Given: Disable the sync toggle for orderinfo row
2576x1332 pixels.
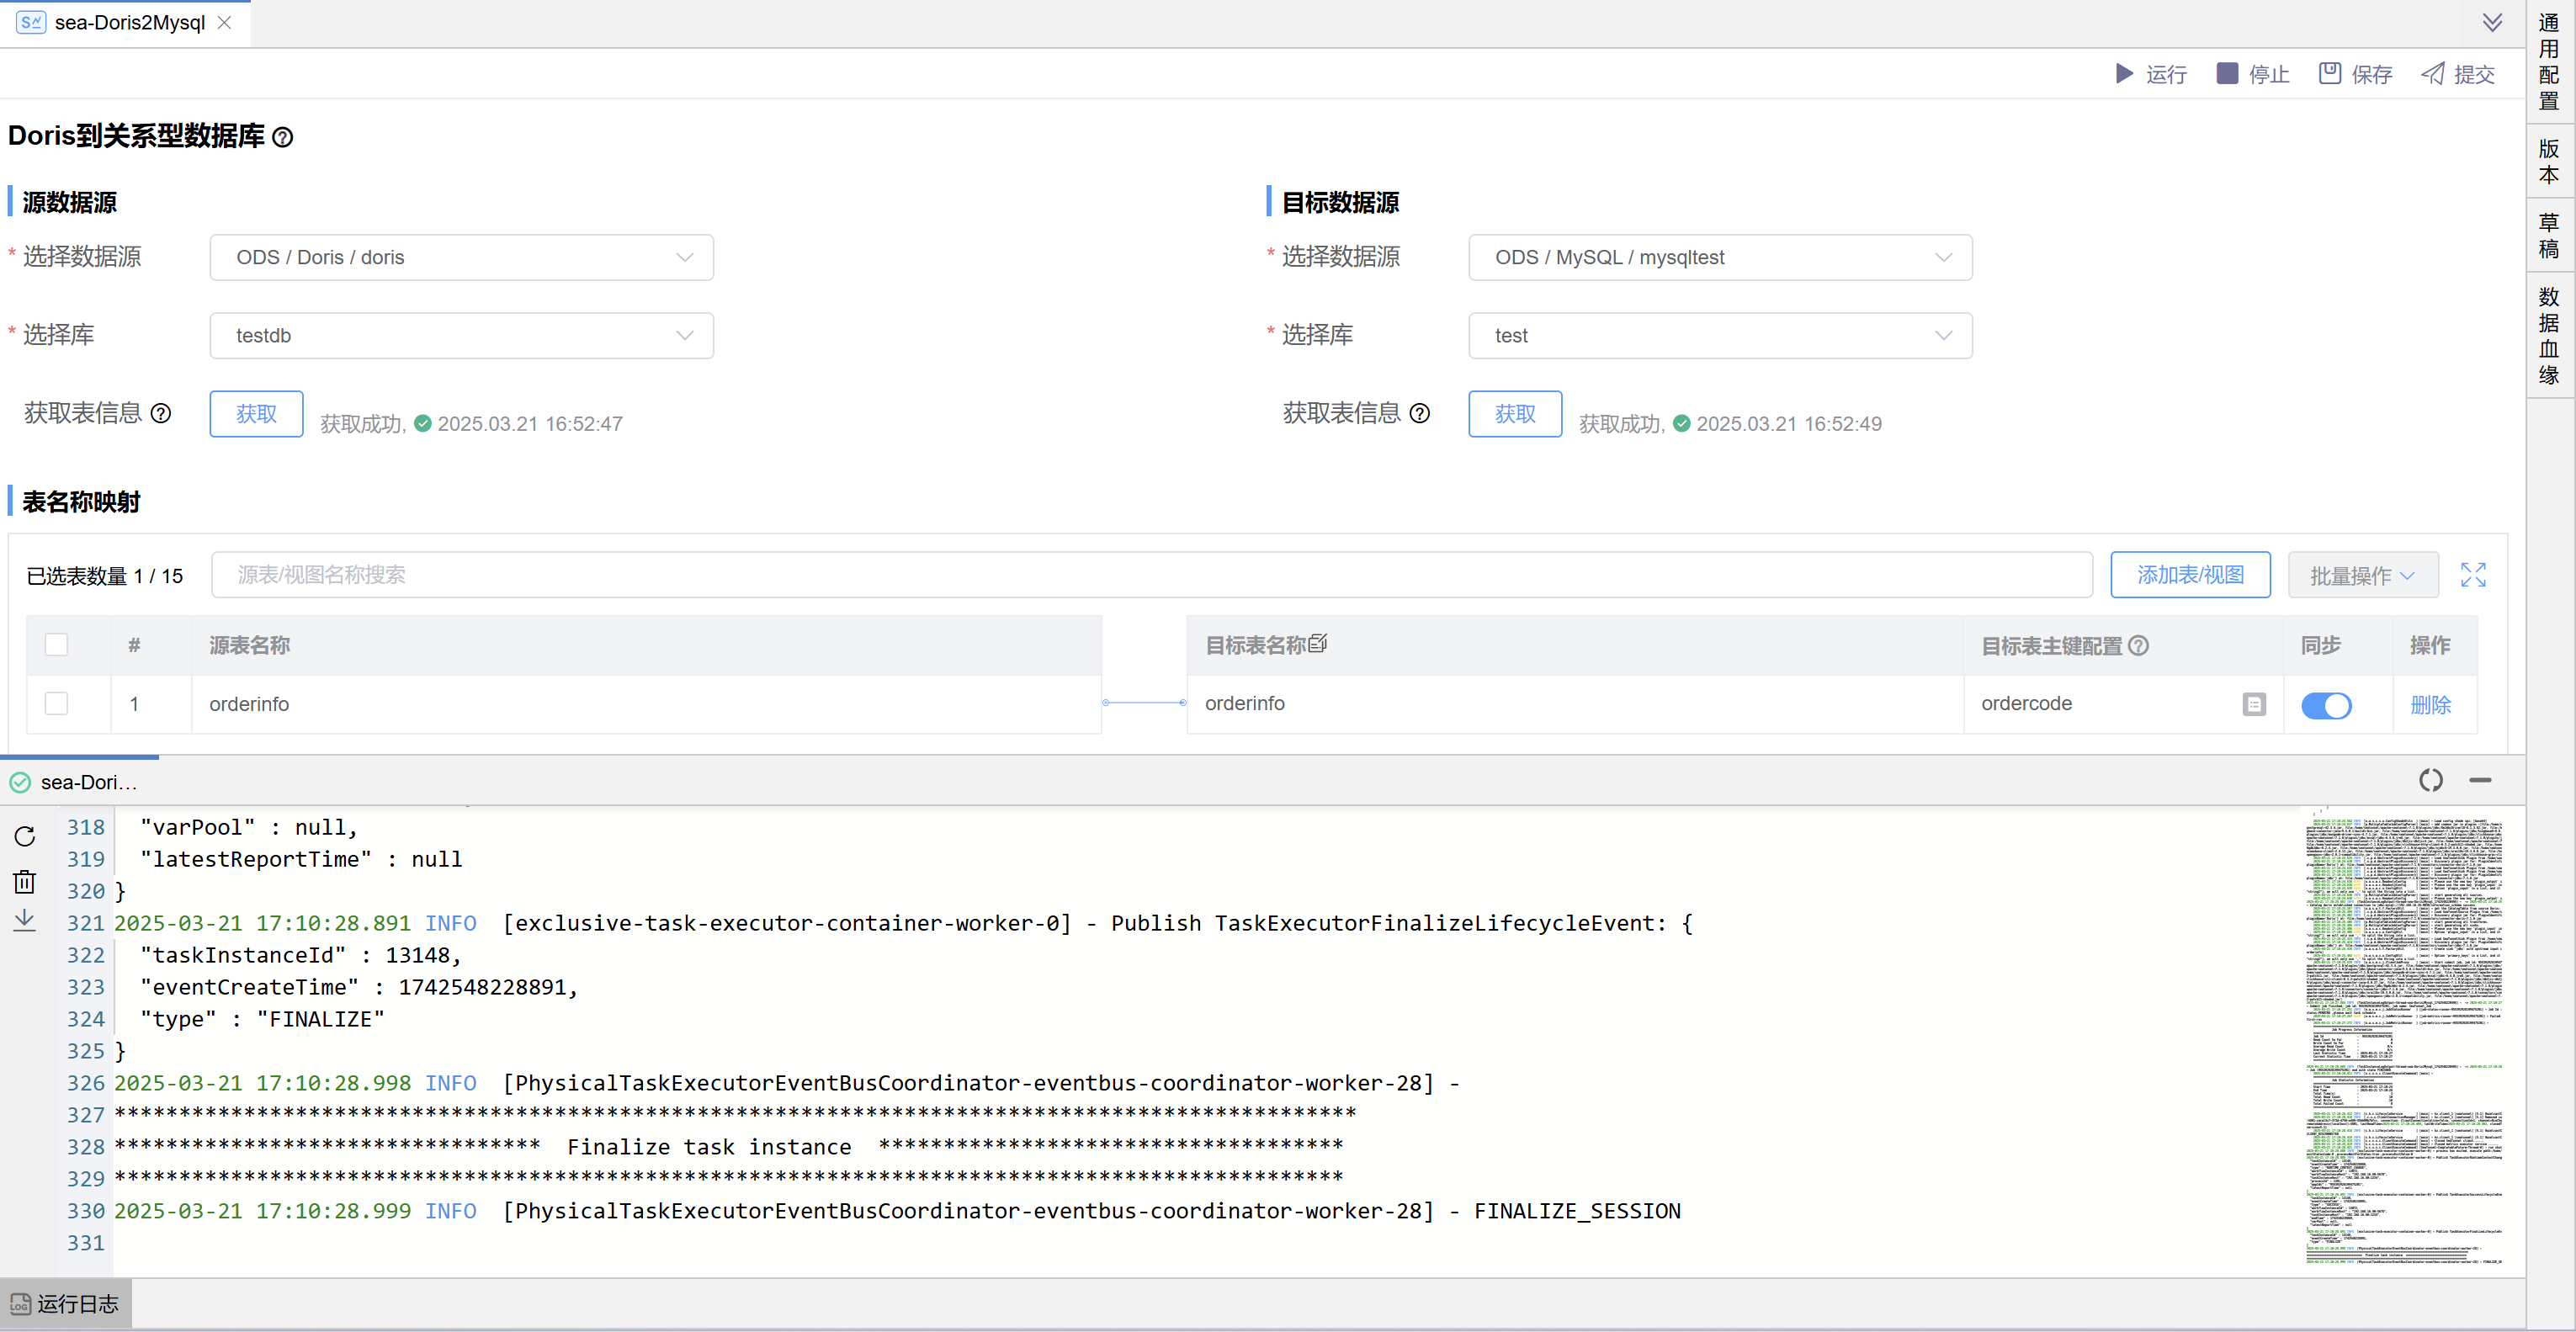Looking at the screenshot, I should (2327, 705).
